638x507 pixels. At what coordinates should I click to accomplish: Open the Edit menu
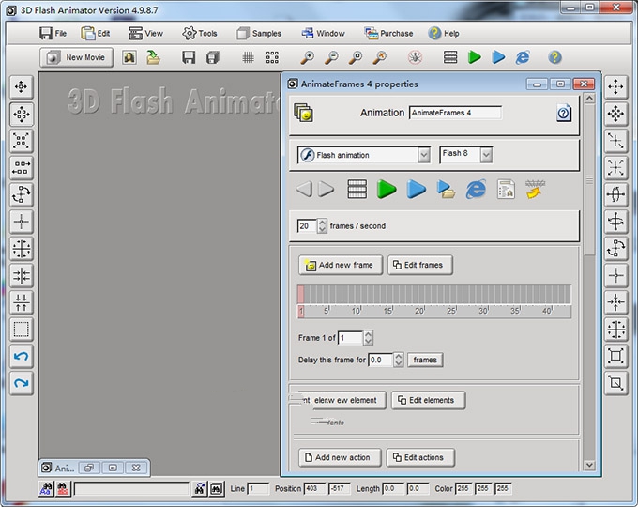point(96,34)
